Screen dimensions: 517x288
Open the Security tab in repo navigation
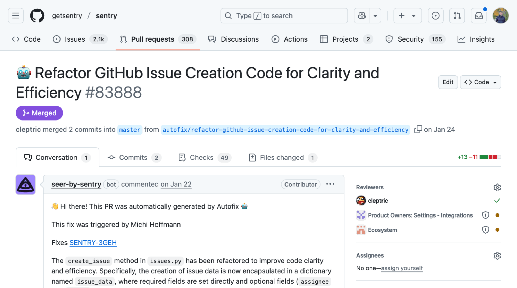click(x=410, y=39)
